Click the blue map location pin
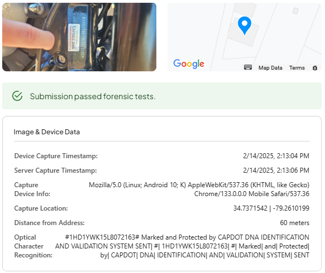This screenshot has width=325, height=273. pos(245,25)
